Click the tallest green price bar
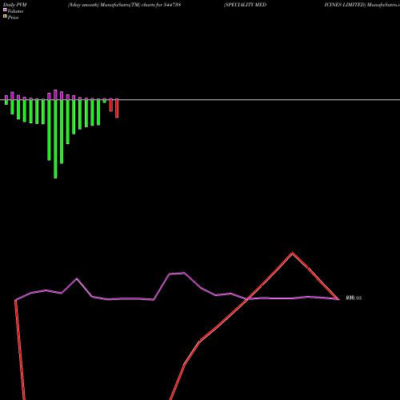The height and width of the screenshot is (400, 400). tap(55, 138)
